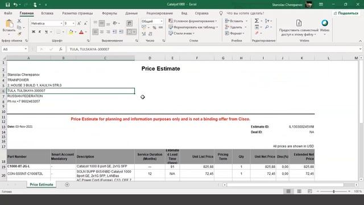The width and height of the screenshot is (364, 205).
Task: Open Форматировать как таблицу menu
Action: tap(193, 27)
